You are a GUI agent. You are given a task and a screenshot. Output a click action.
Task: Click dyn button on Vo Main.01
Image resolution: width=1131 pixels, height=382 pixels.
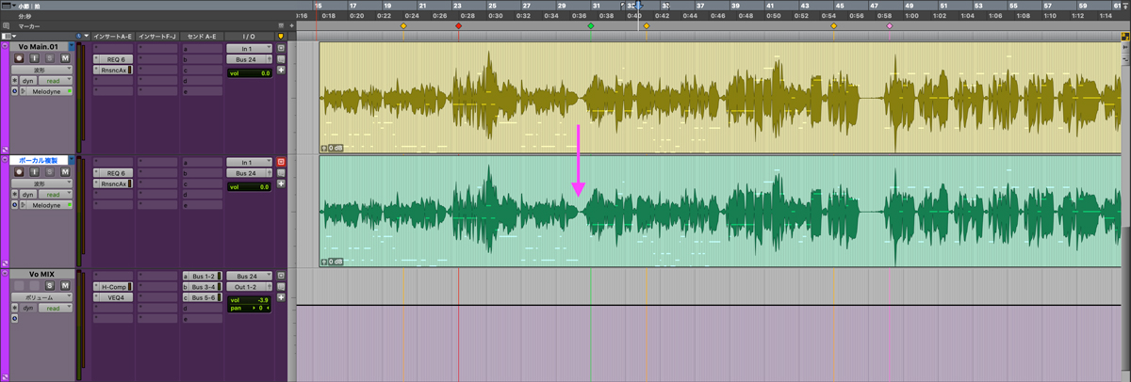tap(27, 81)
